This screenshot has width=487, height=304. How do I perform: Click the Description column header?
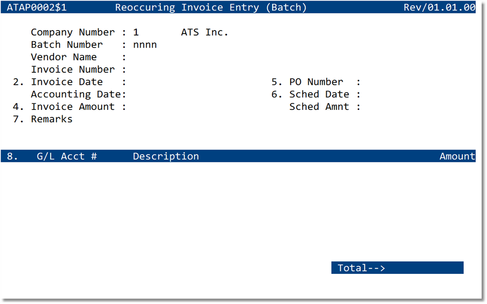click(165, 156)
